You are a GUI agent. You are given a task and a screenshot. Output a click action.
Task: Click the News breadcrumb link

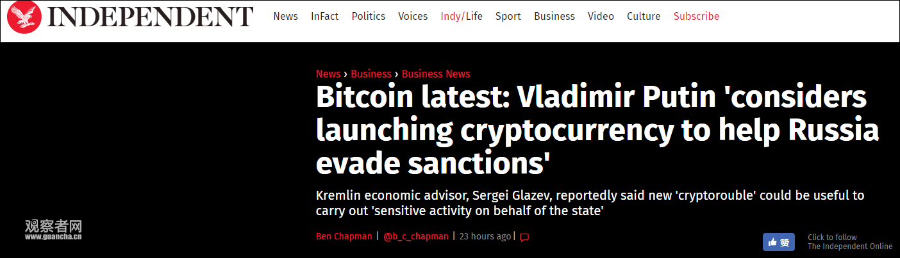point(328,74)
